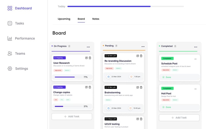
Task: Open Teams from the sidebar
Action: 20,53
